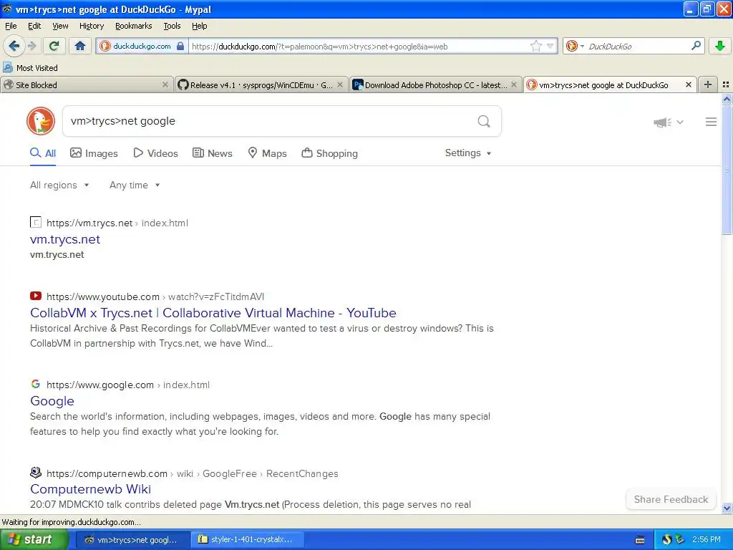Bookmark this page with the star icon
This screenshot has width=733, height=550.
[x=535, y=46]
